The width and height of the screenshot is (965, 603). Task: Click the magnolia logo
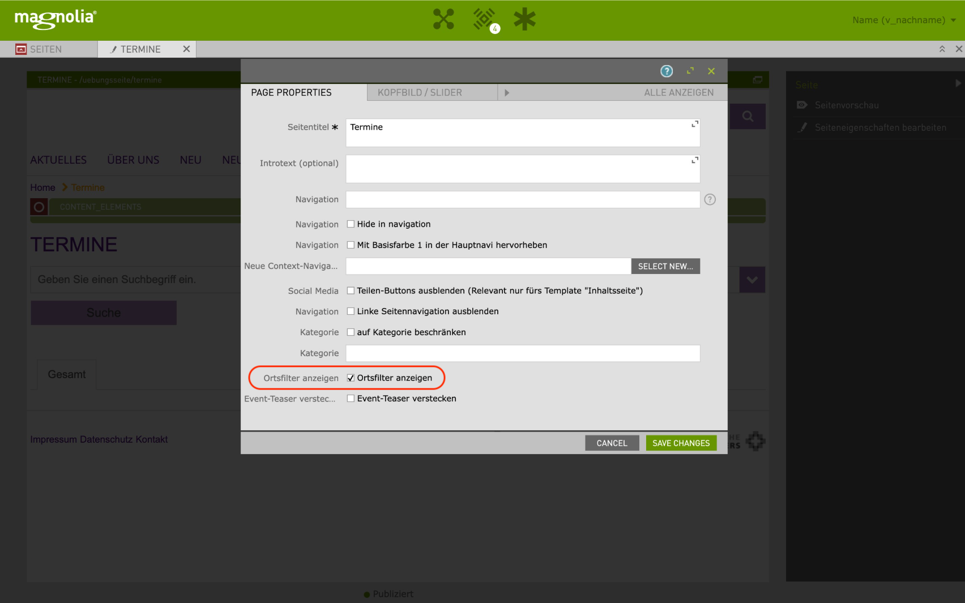[55, 19]
